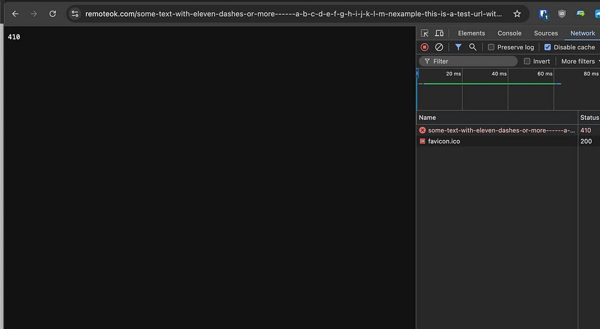Screen dimensions: 600x329
Task: Select the some-text-with-eleven-dashes request row
Action: pos(508,130)
